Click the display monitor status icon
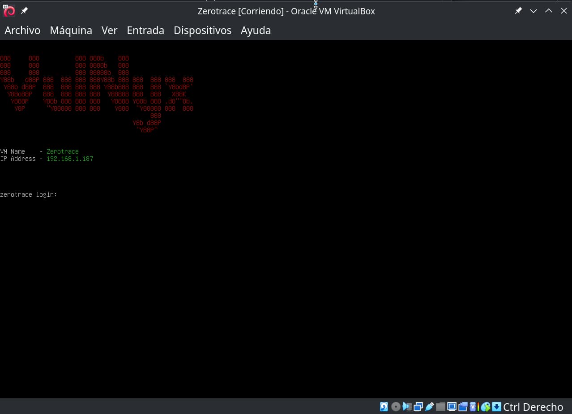572x414 pixels. (x=452, y=406)
